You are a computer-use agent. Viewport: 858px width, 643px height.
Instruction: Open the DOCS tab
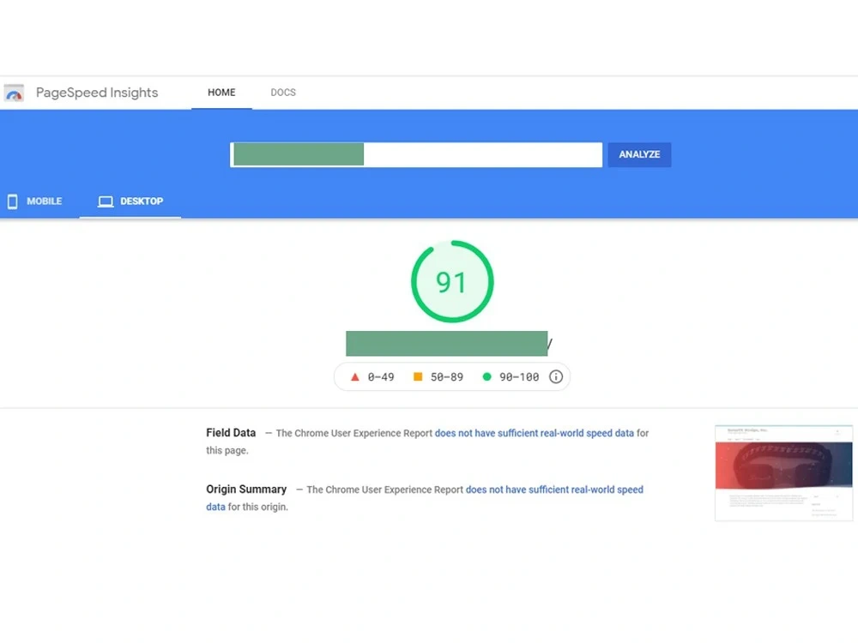(283, 93)
